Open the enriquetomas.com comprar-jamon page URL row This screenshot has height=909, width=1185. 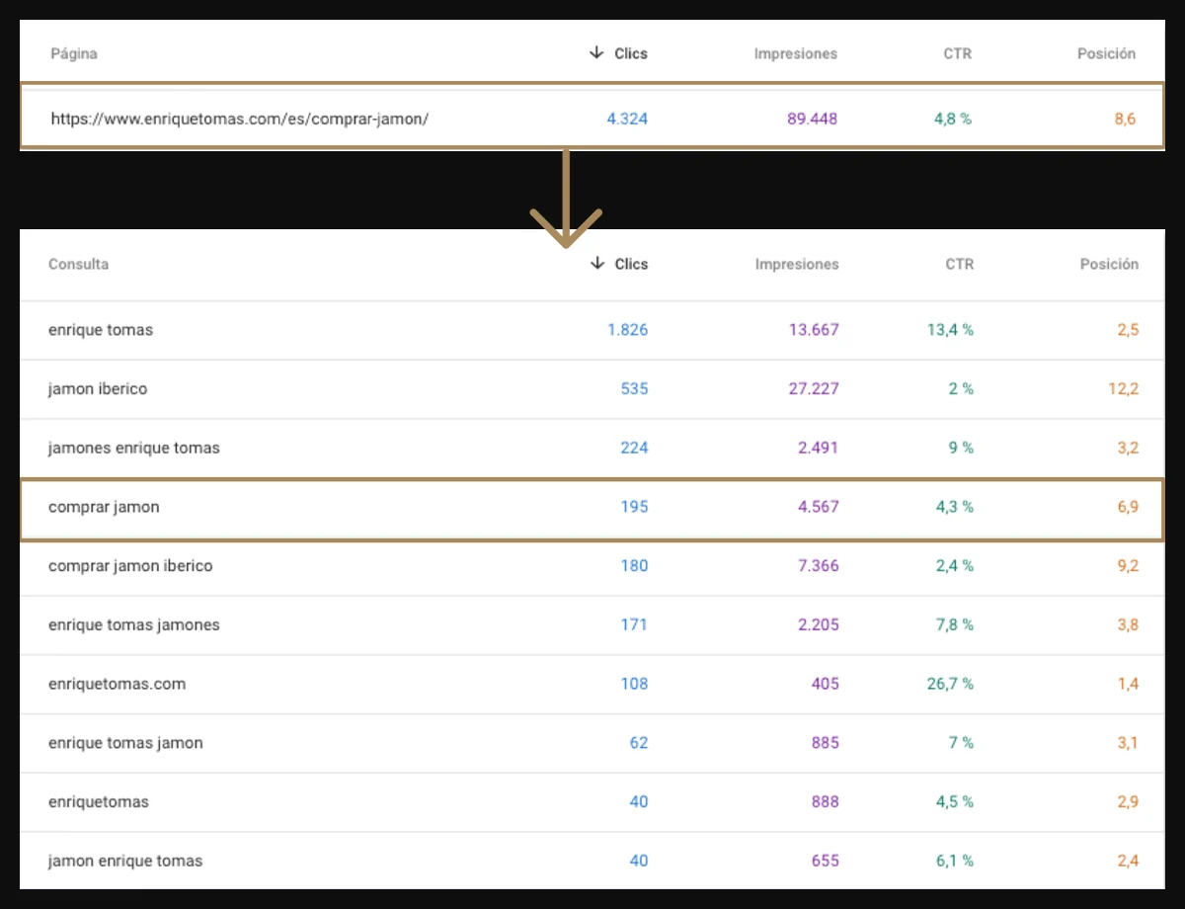(592, 119)
